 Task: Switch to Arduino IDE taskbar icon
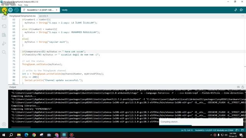(x=64, y=135)
